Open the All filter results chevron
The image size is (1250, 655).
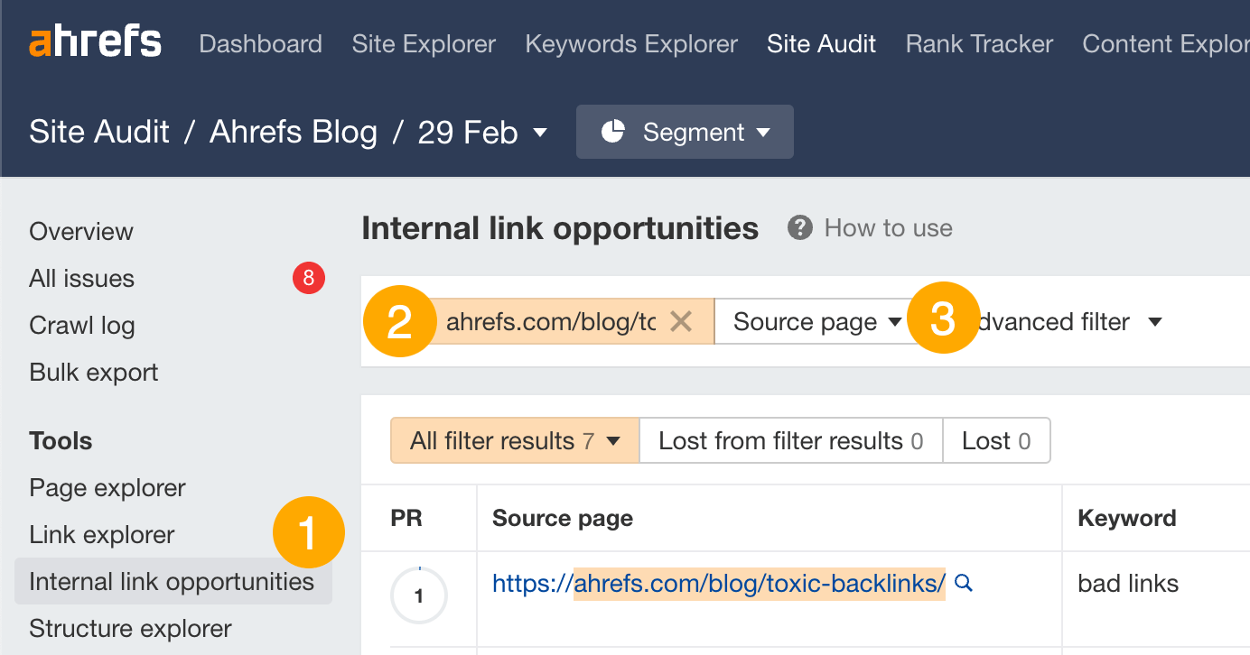pyautogui.click(x=612, y=440)
